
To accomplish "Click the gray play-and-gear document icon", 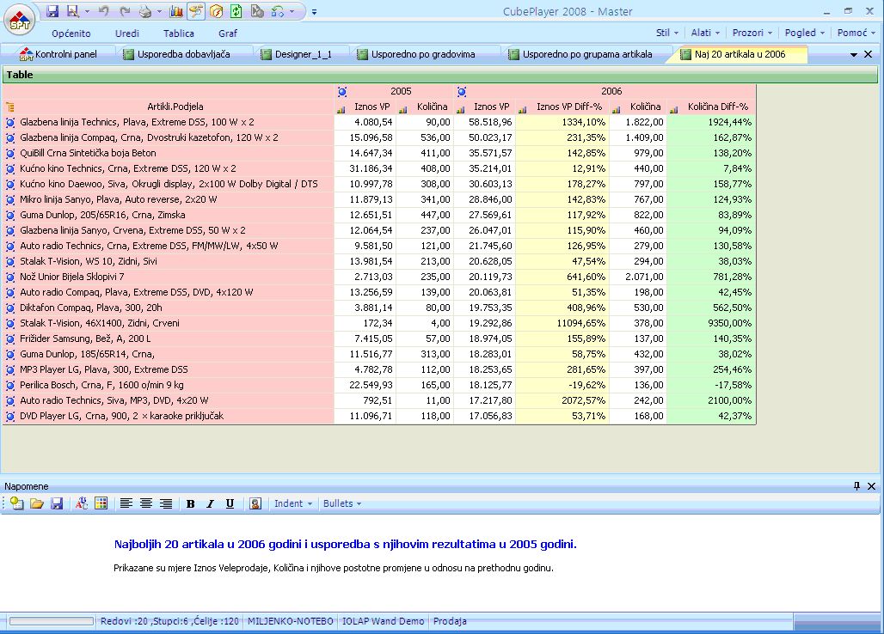I will point(257,11).
